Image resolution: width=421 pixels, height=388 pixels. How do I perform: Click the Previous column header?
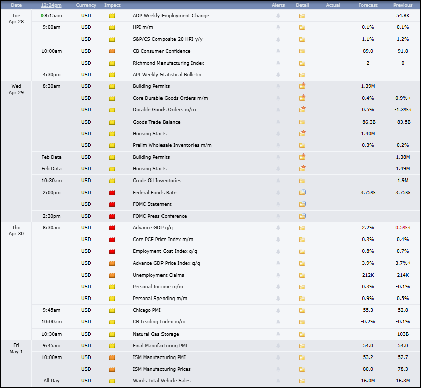403,5
